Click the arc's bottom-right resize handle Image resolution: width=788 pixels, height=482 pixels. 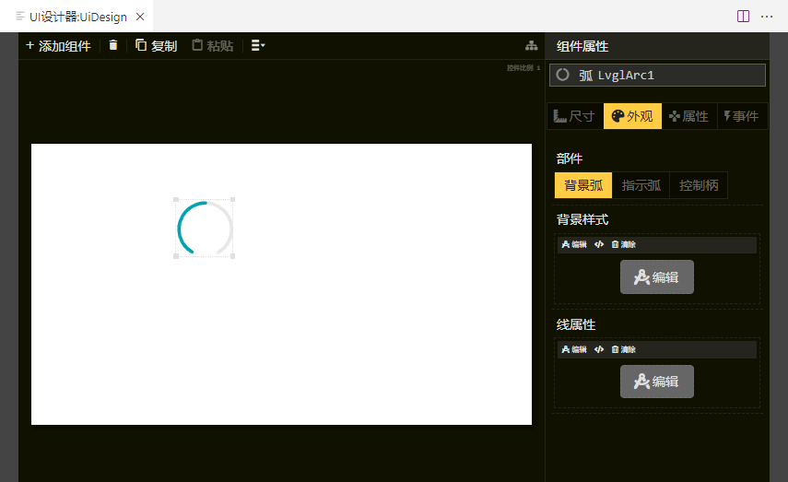[232, 256]
